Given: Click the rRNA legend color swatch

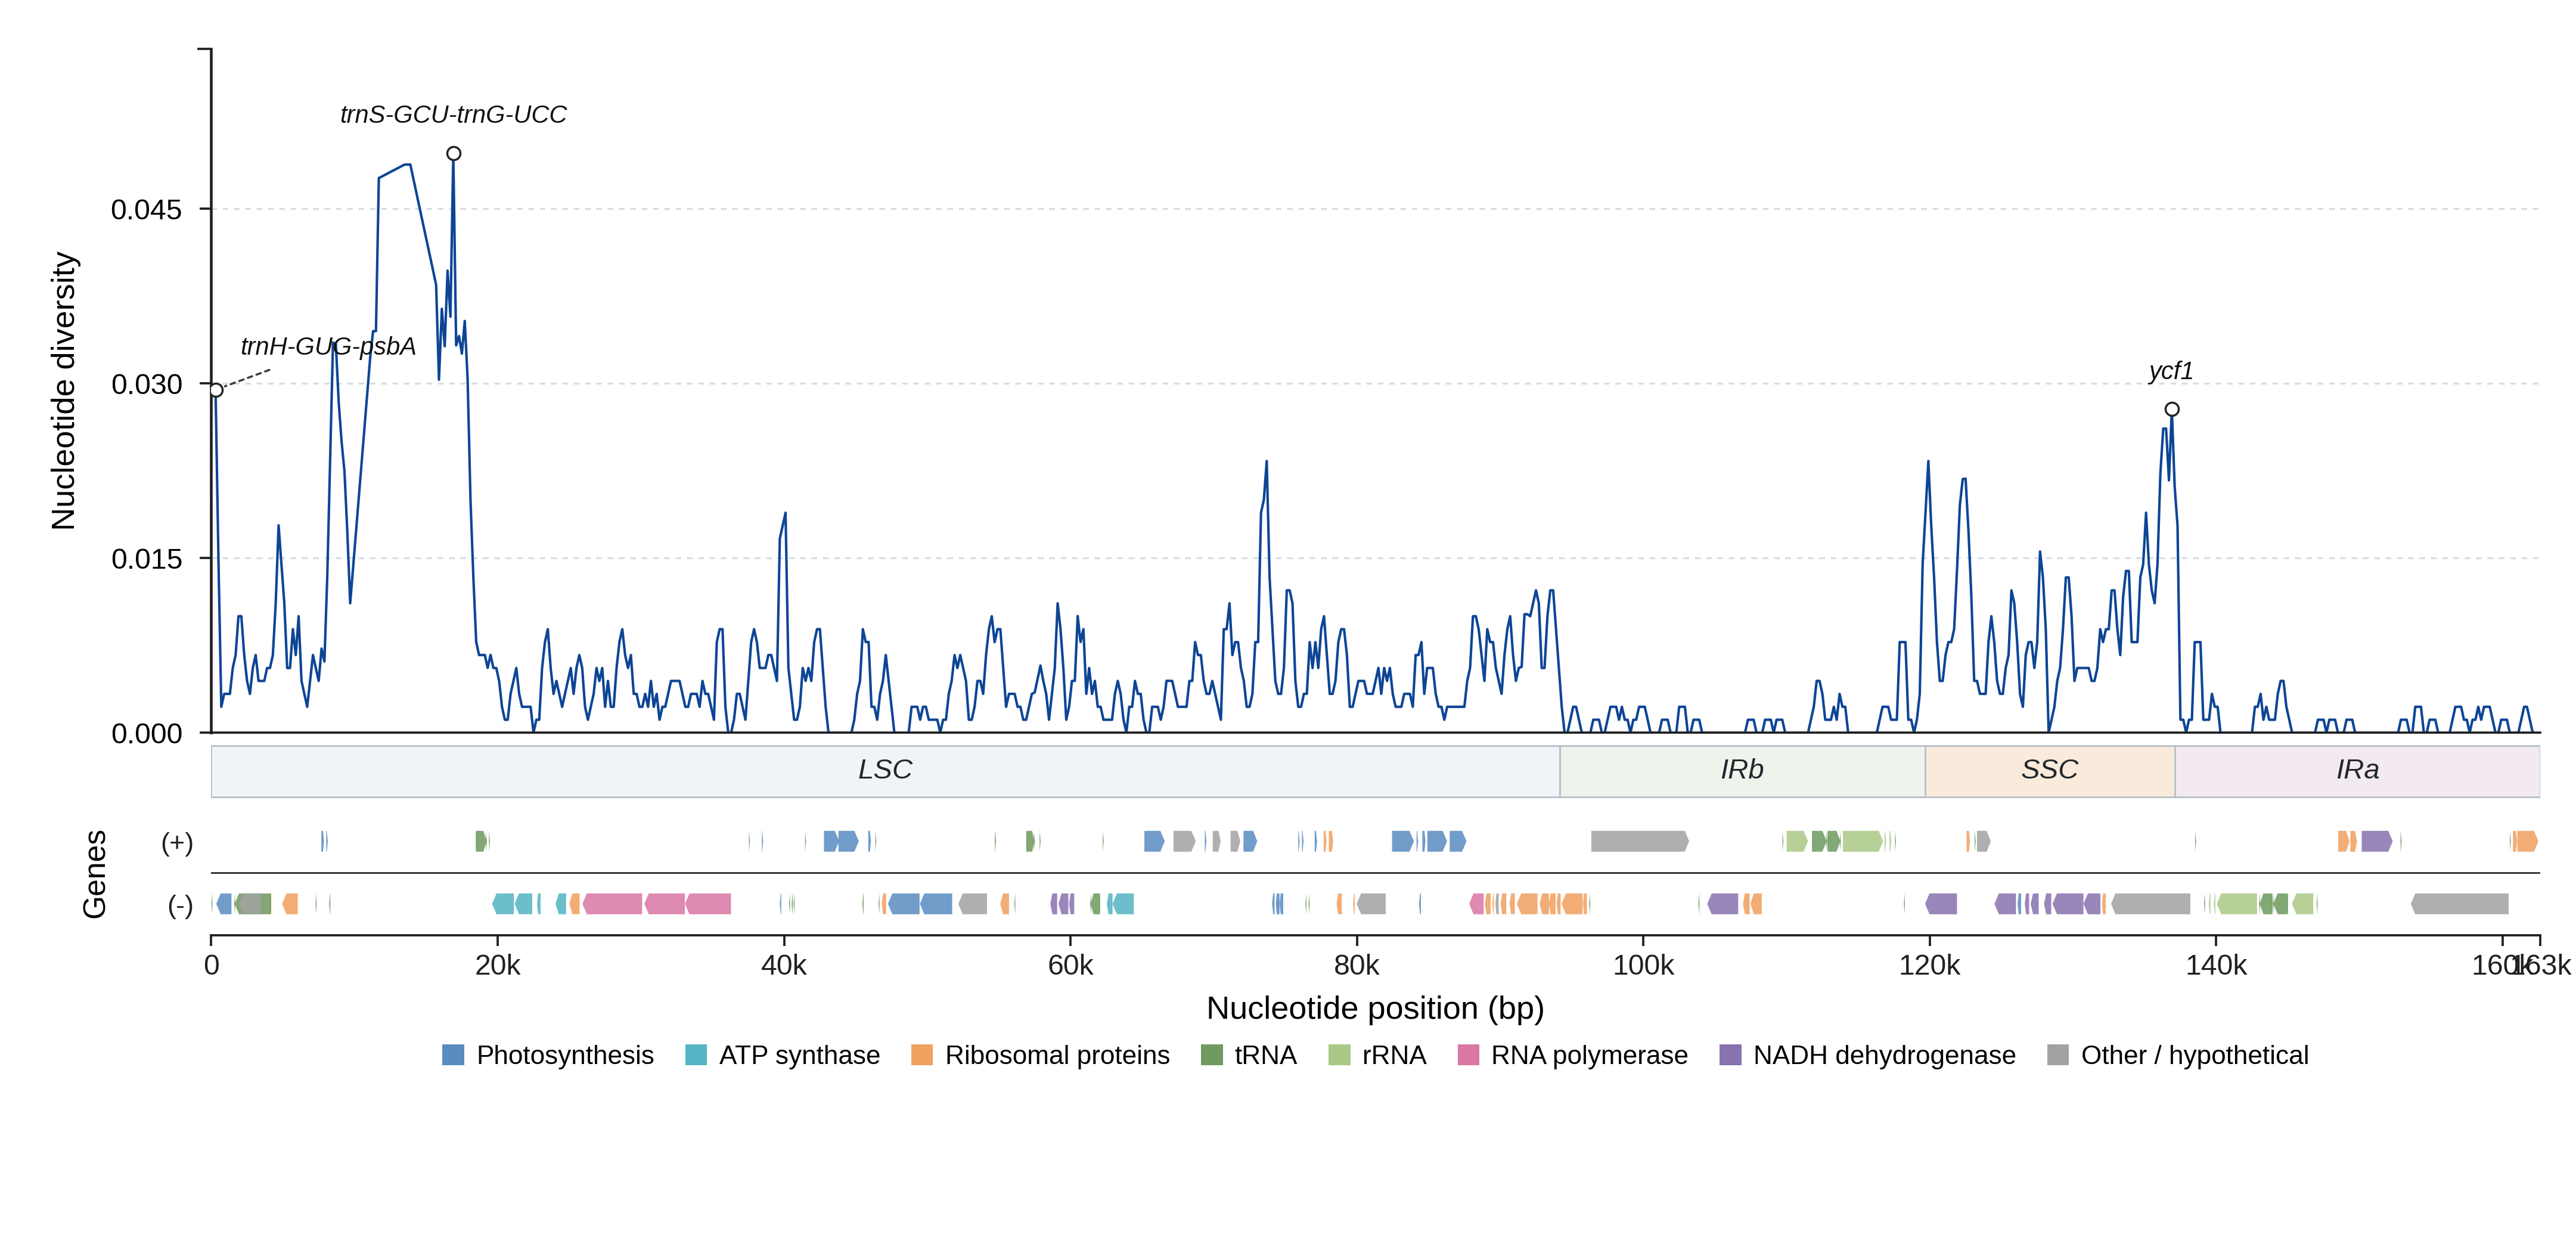Looking at the screenshot, I should coord(1339,1055).
